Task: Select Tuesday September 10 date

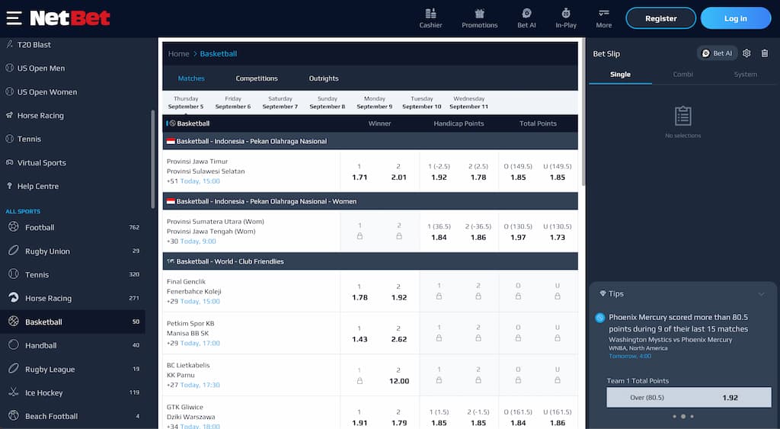Action: click(x=422, y=103)
